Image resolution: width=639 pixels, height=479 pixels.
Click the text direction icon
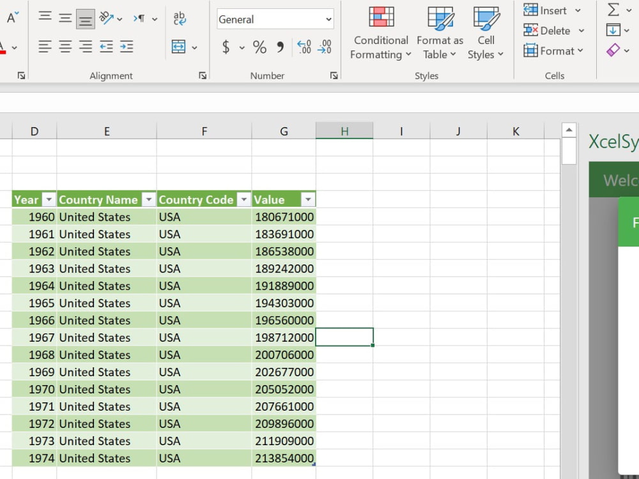(139, 19)
